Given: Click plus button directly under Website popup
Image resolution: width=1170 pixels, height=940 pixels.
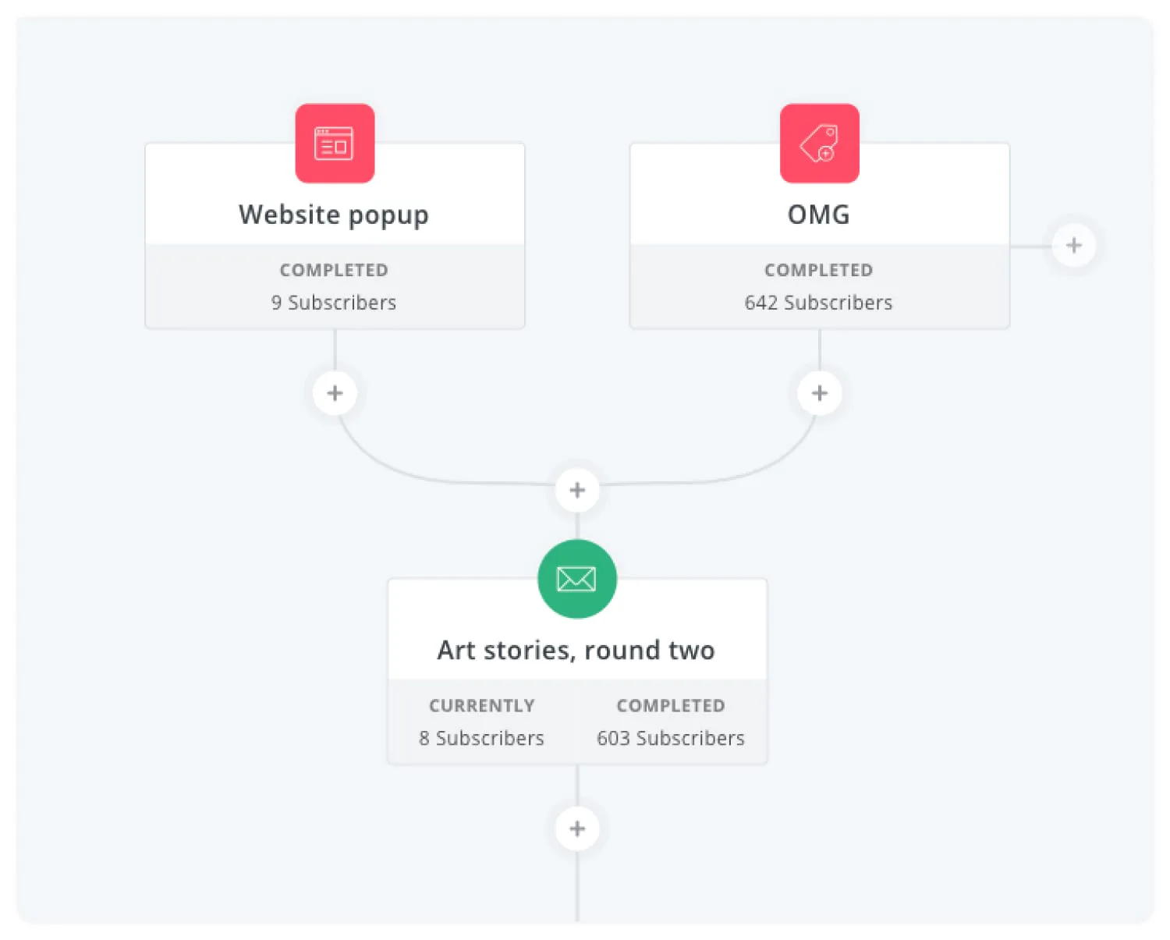Looking at the screenshot, I should tap(335, 393).
